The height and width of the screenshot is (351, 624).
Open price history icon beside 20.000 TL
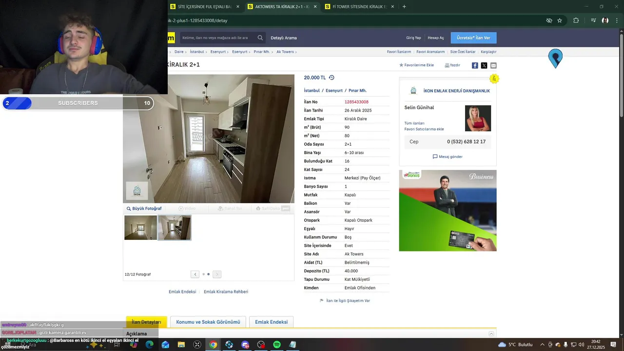[331, 78]
